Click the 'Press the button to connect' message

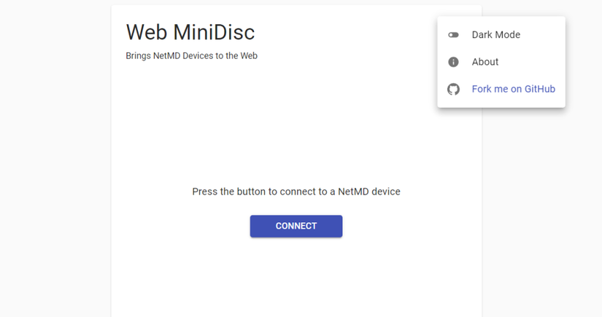pos(296,192)
